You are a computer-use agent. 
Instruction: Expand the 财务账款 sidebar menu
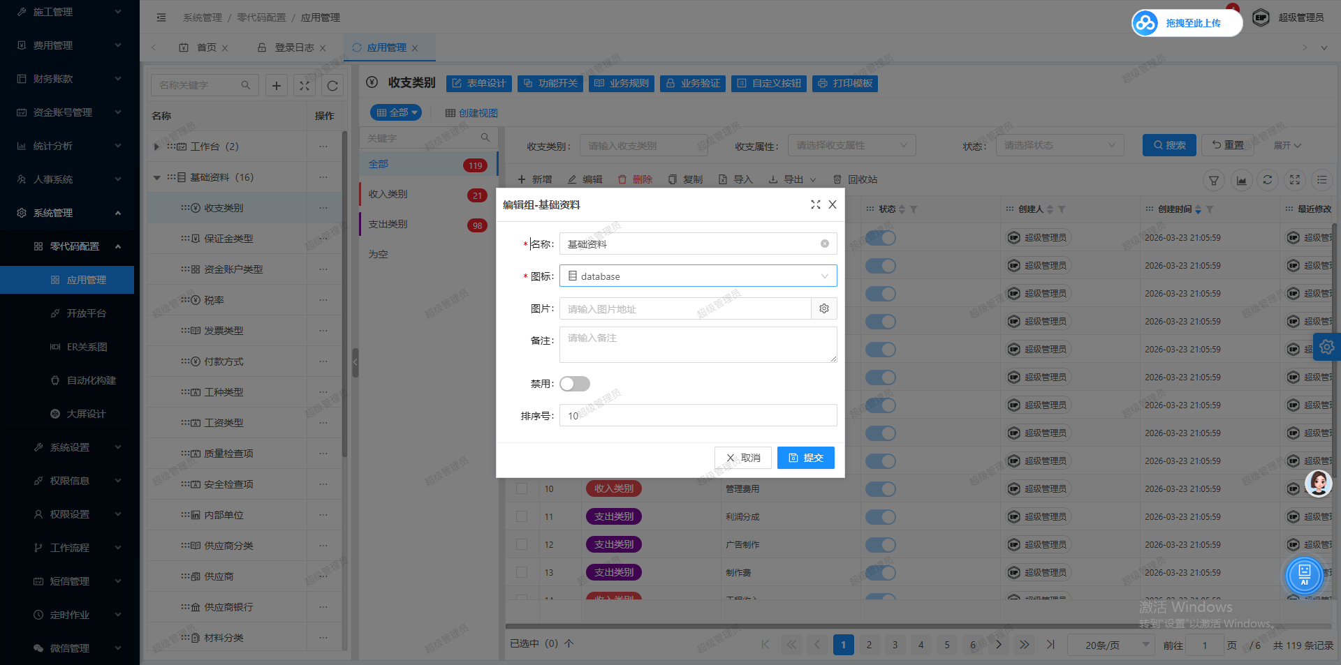pos(67,79)
